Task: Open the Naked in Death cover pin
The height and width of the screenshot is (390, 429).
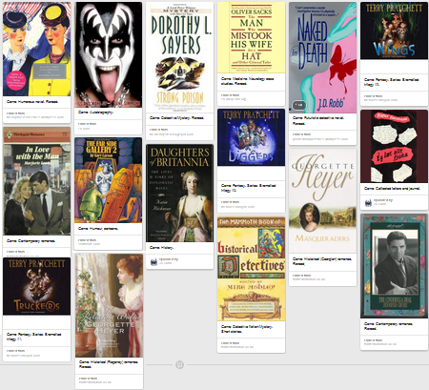Action: pyautogui.click(x=323, y=57)
